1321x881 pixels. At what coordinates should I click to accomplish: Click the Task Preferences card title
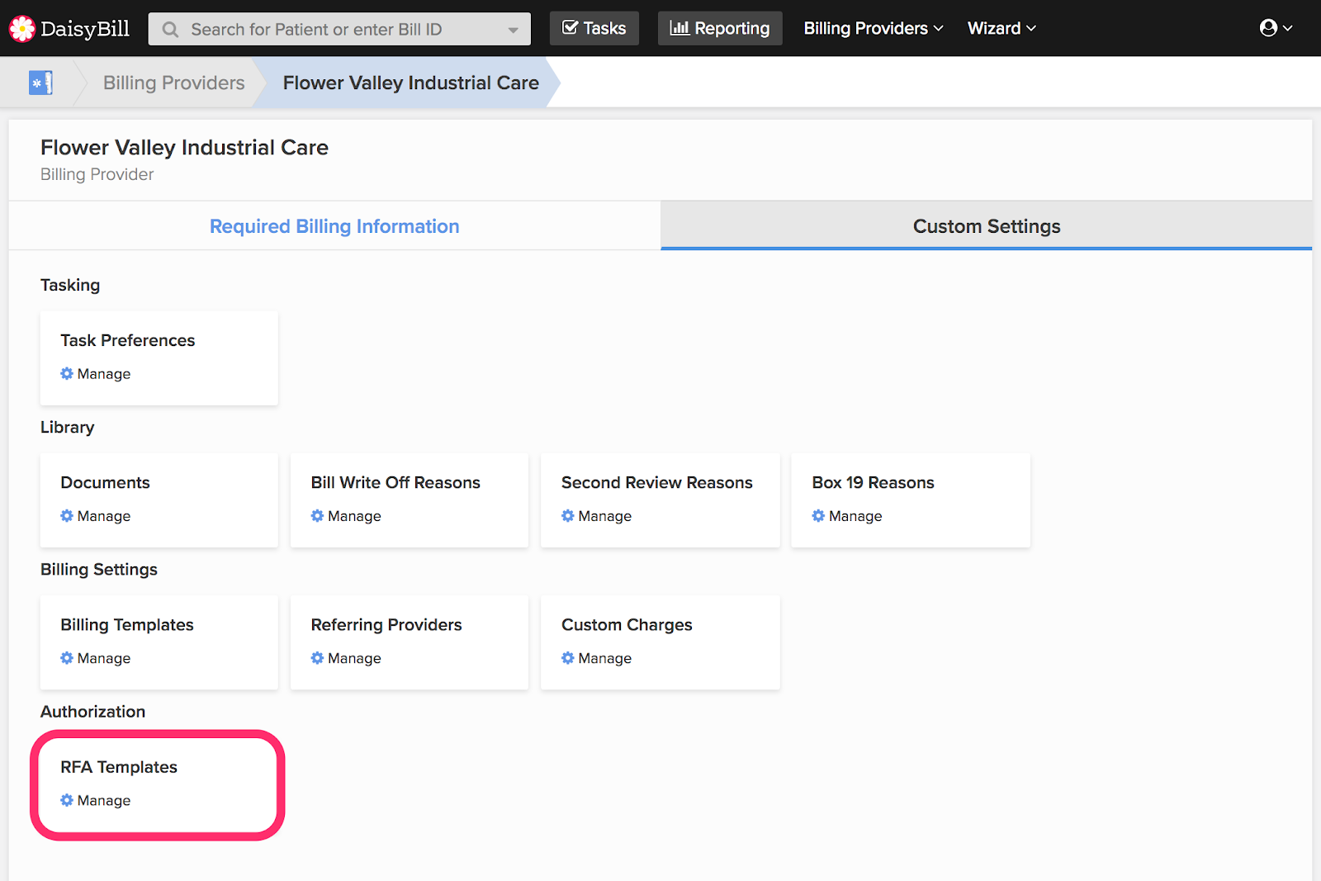tap(128, 340)
